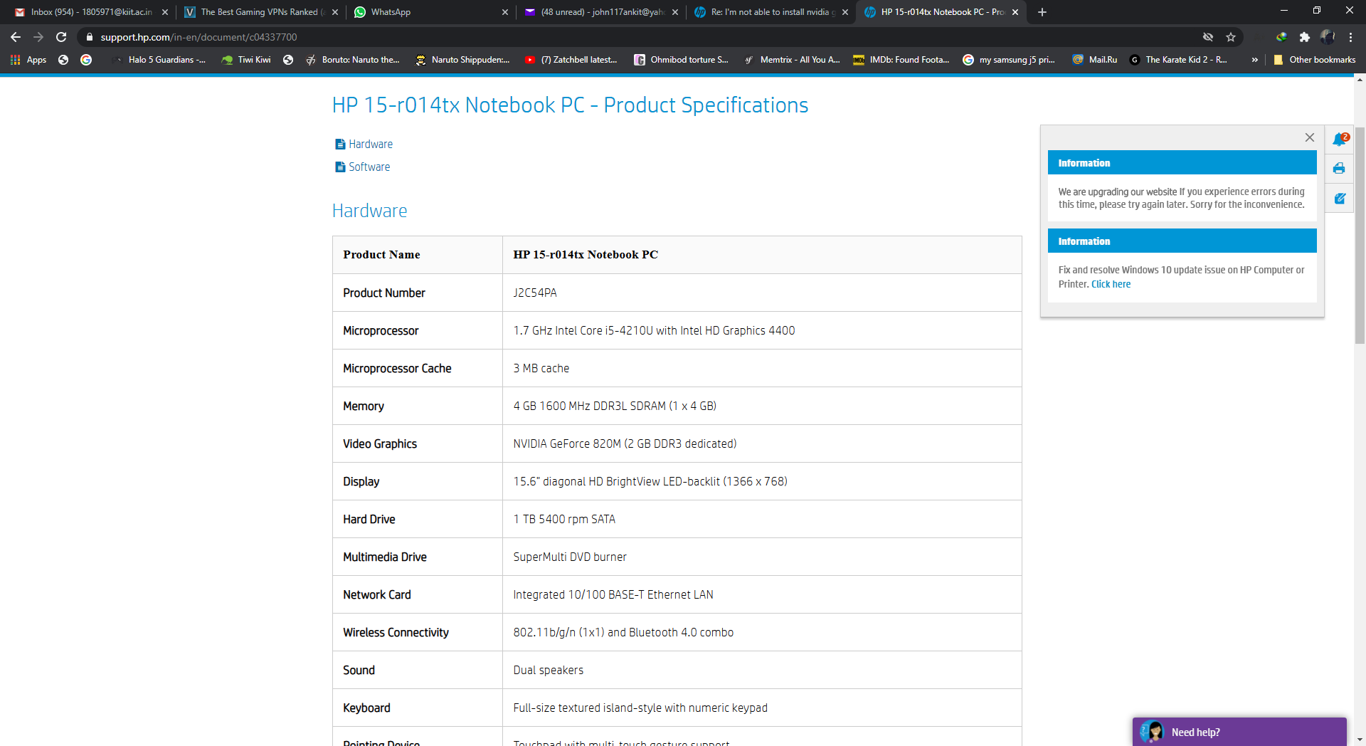This screenshot has height=746, width=1366.
Task: Reload the current page
Action: [61, 37]
